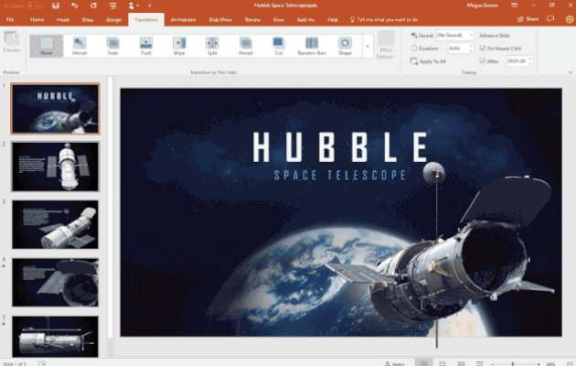
Task: Apply the Morph transition
Action: pyautogui.click(x=80, y=46)
